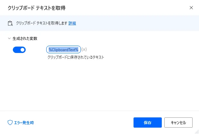Viewport: 199px width, 134px height.
Task: Disable the ClipboardText variable toggle switch
Action: pos(19,50)
